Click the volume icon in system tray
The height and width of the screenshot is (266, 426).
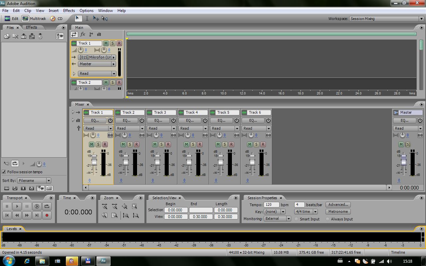[x=389, y=261]
